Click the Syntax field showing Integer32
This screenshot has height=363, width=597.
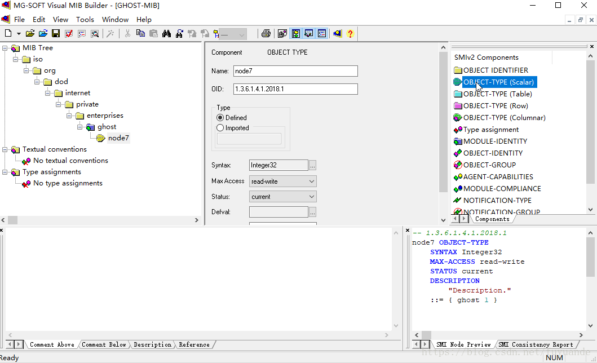tap(278, 165)
